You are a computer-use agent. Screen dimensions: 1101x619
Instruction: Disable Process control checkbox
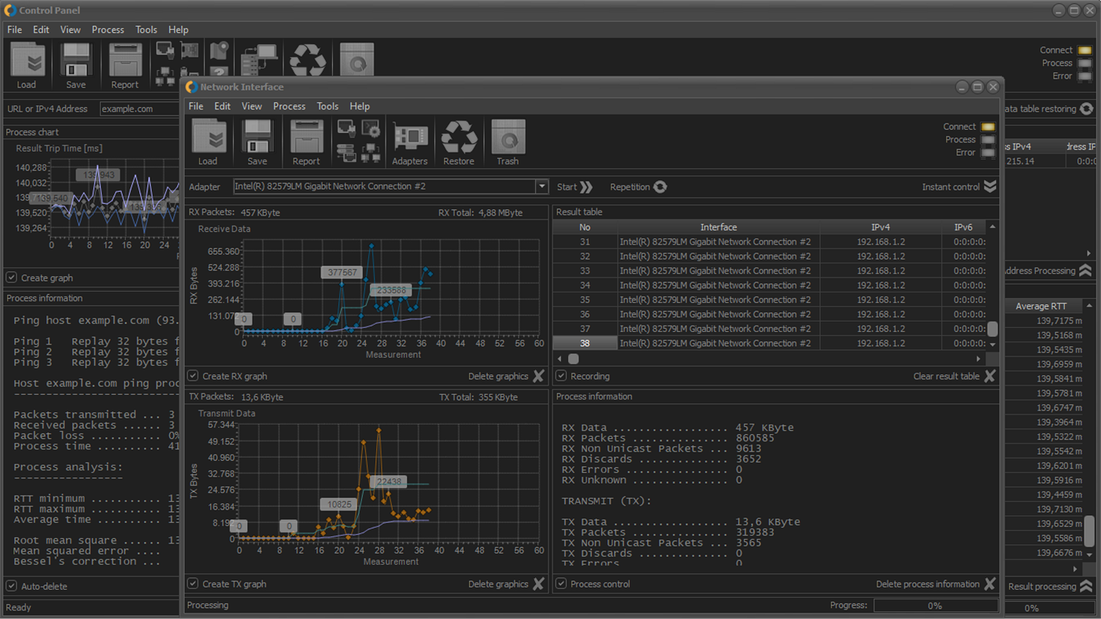[561, 584]
